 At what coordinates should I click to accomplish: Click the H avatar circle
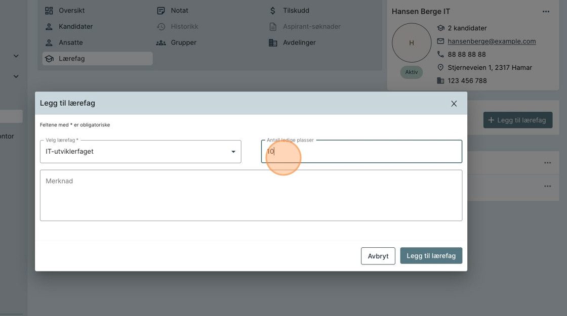(412, 42)
